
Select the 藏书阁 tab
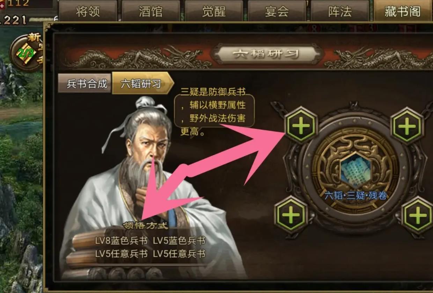[x=403, y=11]
